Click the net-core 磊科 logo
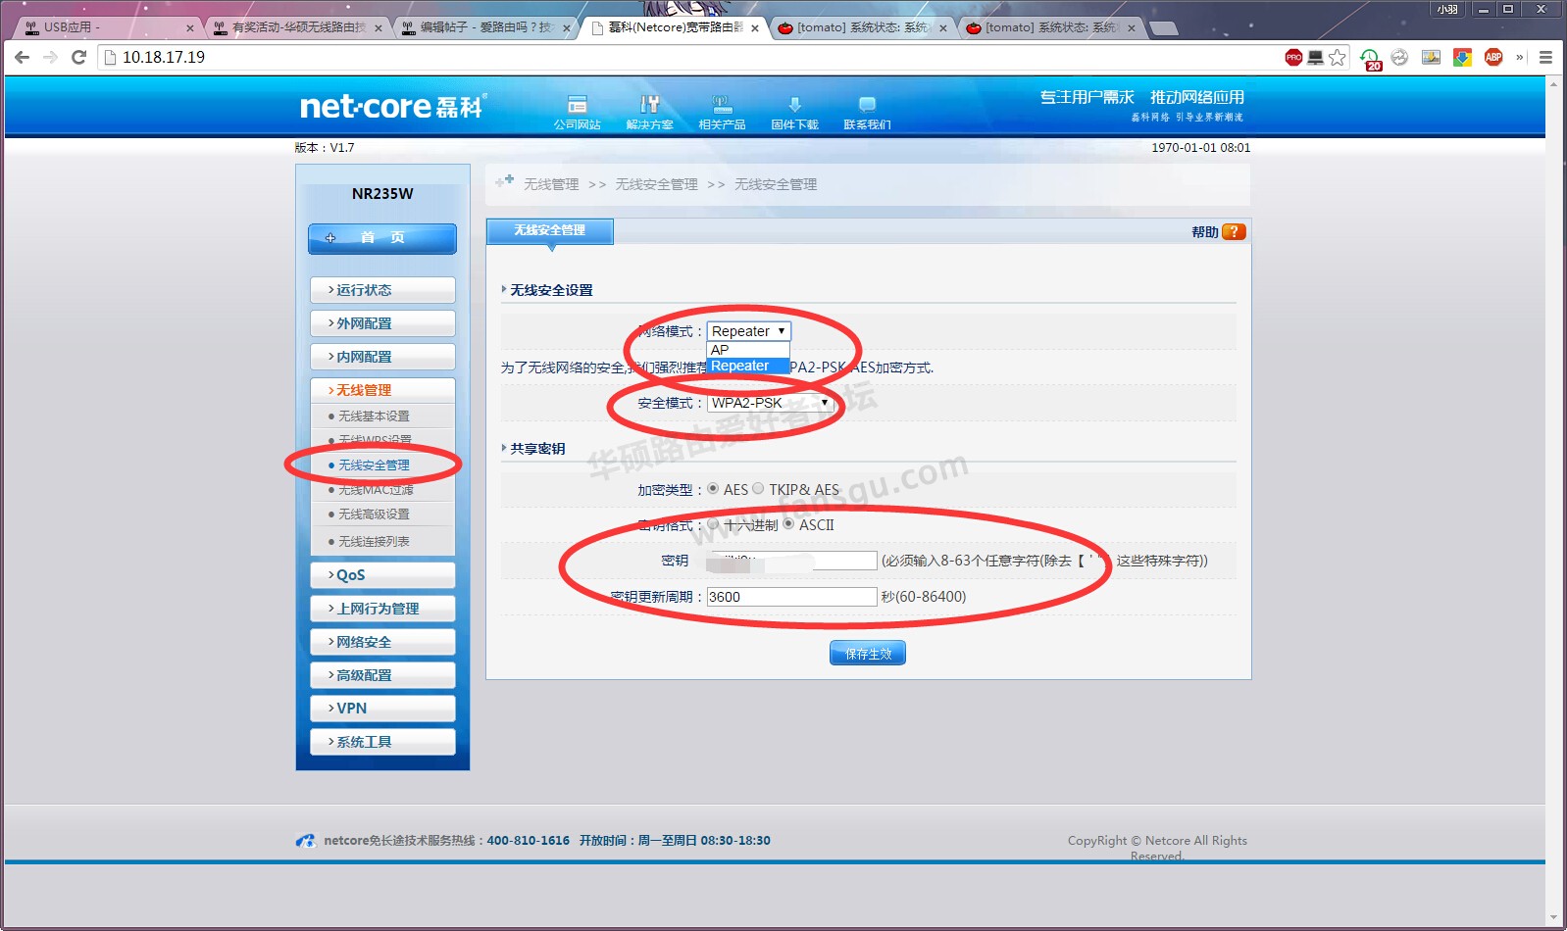 [392, 105]
